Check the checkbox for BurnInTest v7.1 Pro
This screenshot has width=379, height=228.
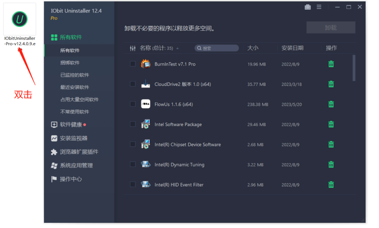click(132, 64)
